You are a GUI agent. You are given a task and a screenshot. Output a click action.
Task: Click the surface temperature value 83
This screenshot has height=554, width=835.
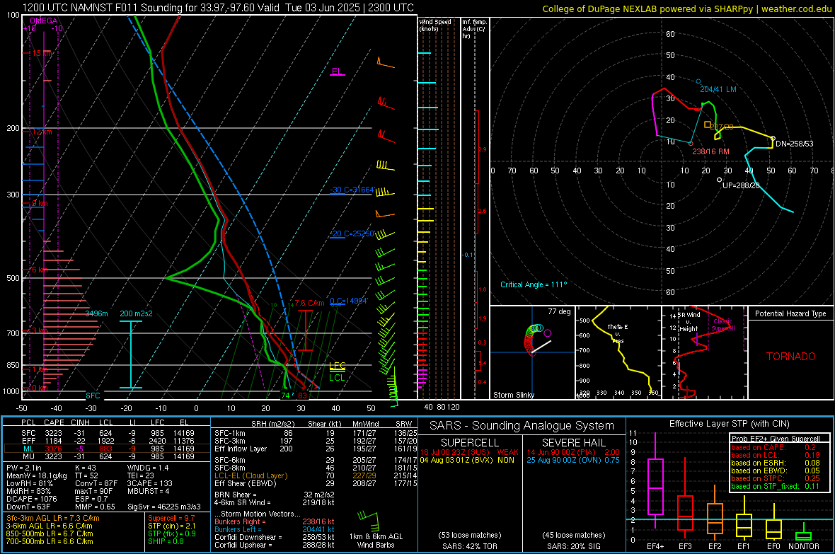302,396
